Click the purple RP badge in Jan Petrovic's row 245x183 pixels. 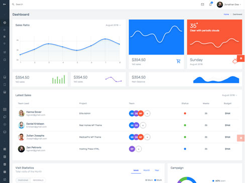point(132,149)
